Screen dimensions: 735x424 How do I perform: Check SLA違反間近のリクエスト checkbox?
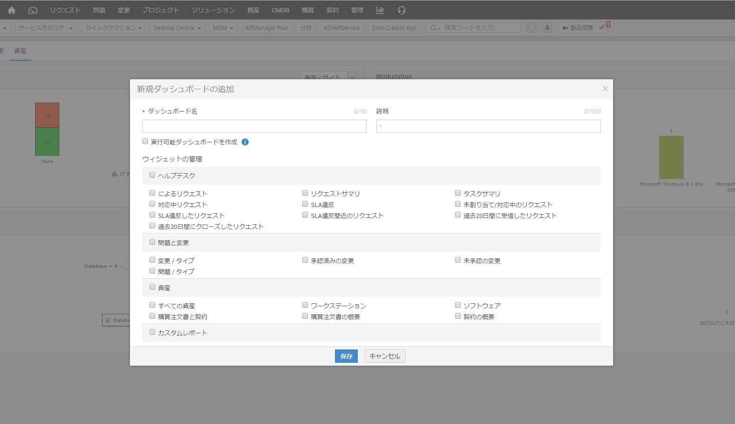click(x=305, y=215)
